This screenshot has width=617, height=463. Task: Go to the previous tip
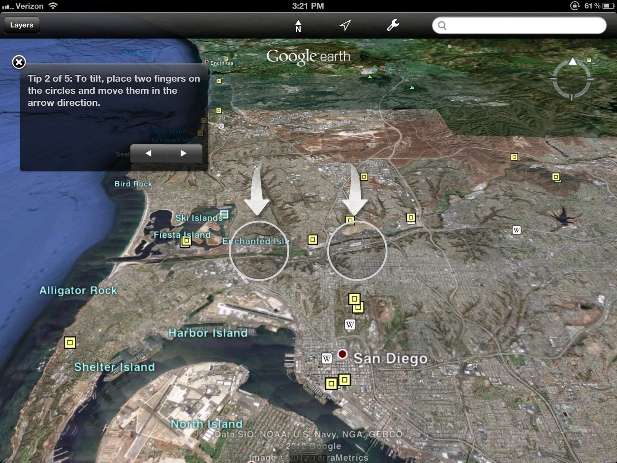point(148,153)
